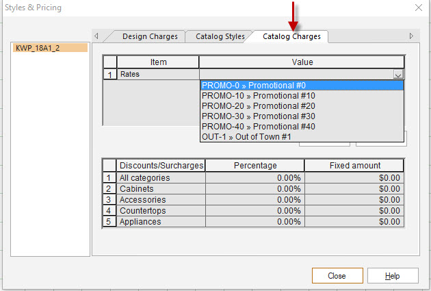431x291 pixels.
Task: Select OUT-1 Out of Town #1
Action: coord(302,137)
